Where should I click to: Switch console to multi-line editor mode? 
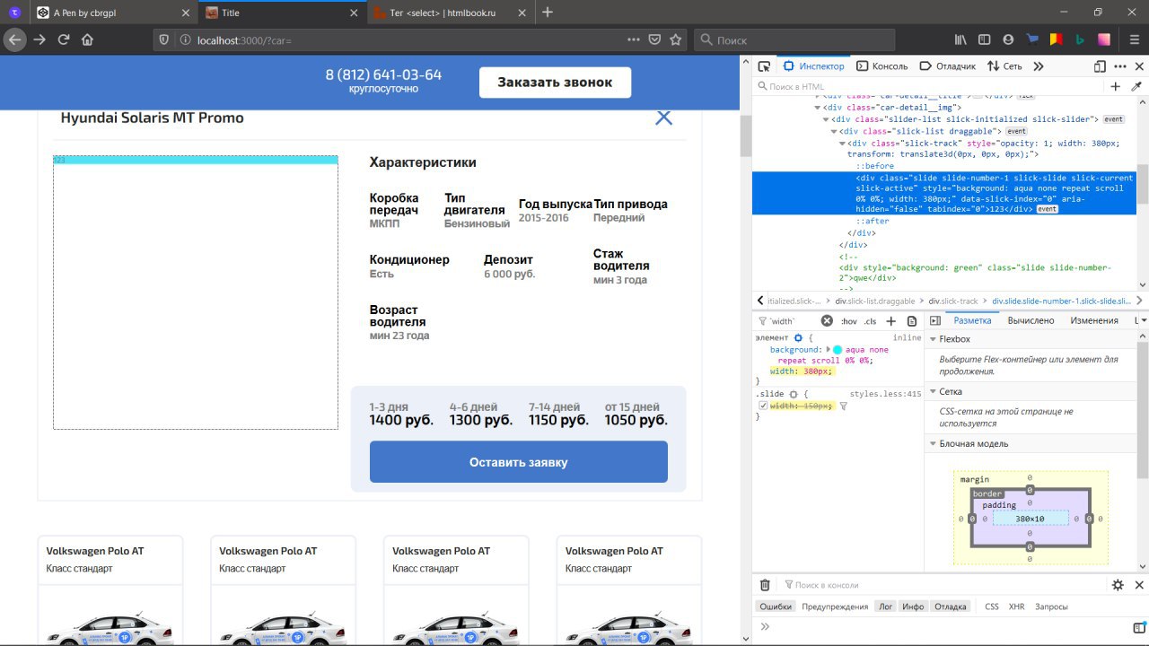coord(1138,627)
